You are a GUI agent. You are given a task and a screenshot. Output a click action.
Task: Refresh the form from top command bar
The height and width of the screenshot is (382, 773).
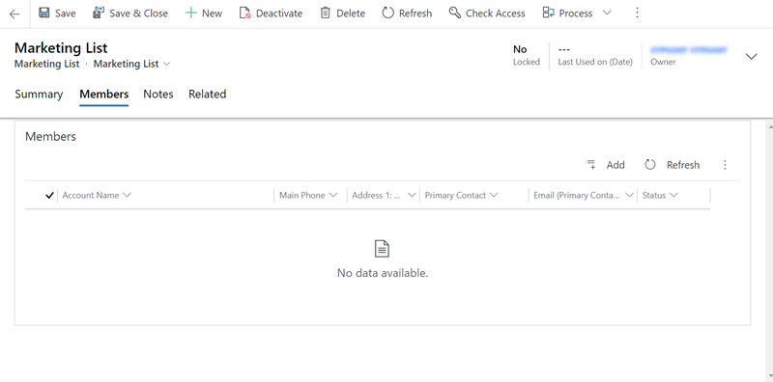[x=407, y=14]
